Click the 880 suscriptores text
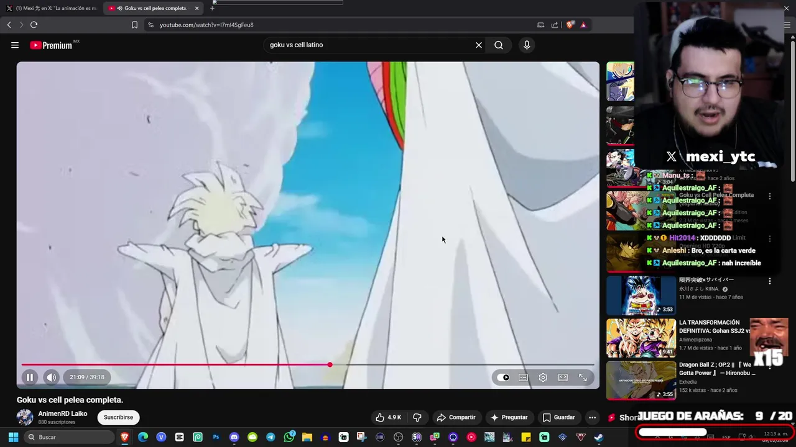This screenshot has height=447, width=796. 57,422
